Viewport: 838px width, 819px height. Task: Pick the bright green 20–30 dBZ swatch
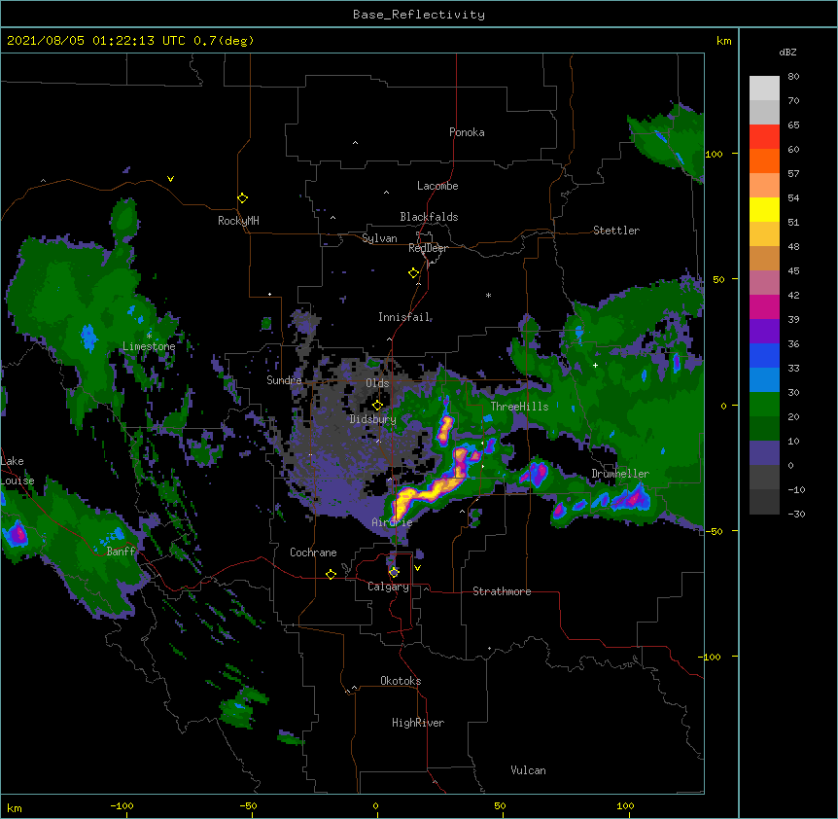click(x=764, y=405)
